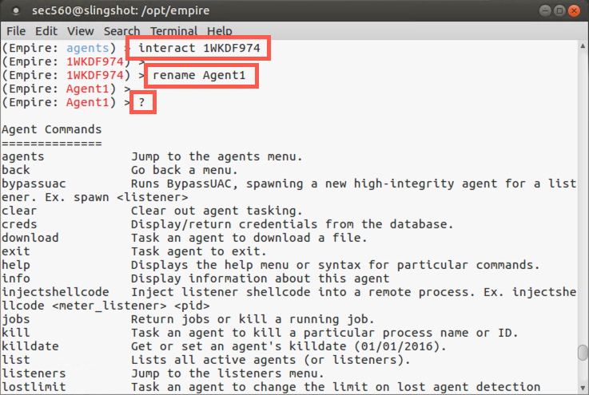The height and width of the screenshot is (395, 589).
Task: Click the 'injectshellcode' command name
Action: click(55, 292)
